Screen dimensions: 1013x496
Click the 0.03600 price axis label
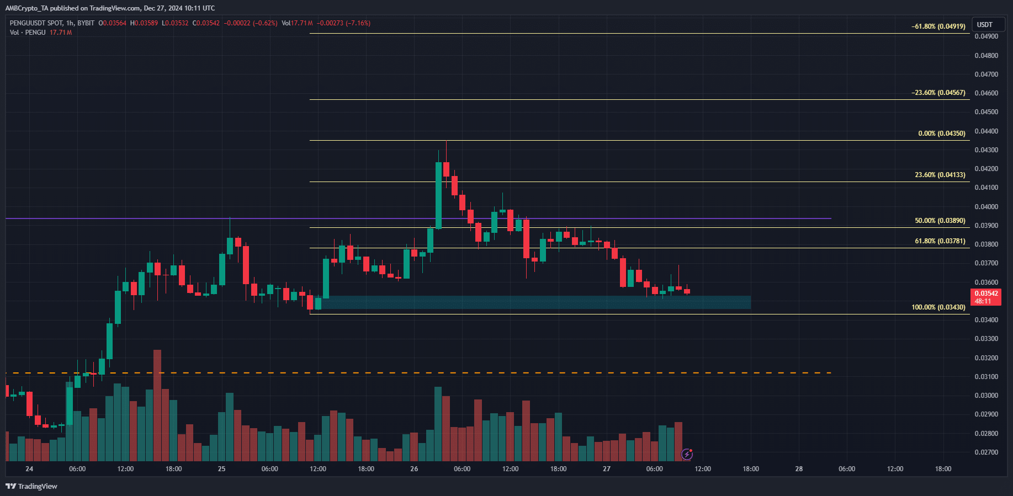[x=986, y=282]
